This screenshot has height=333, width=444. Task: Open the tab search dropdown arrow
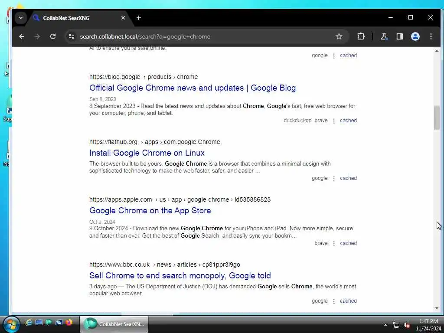[x=21, y=17]
